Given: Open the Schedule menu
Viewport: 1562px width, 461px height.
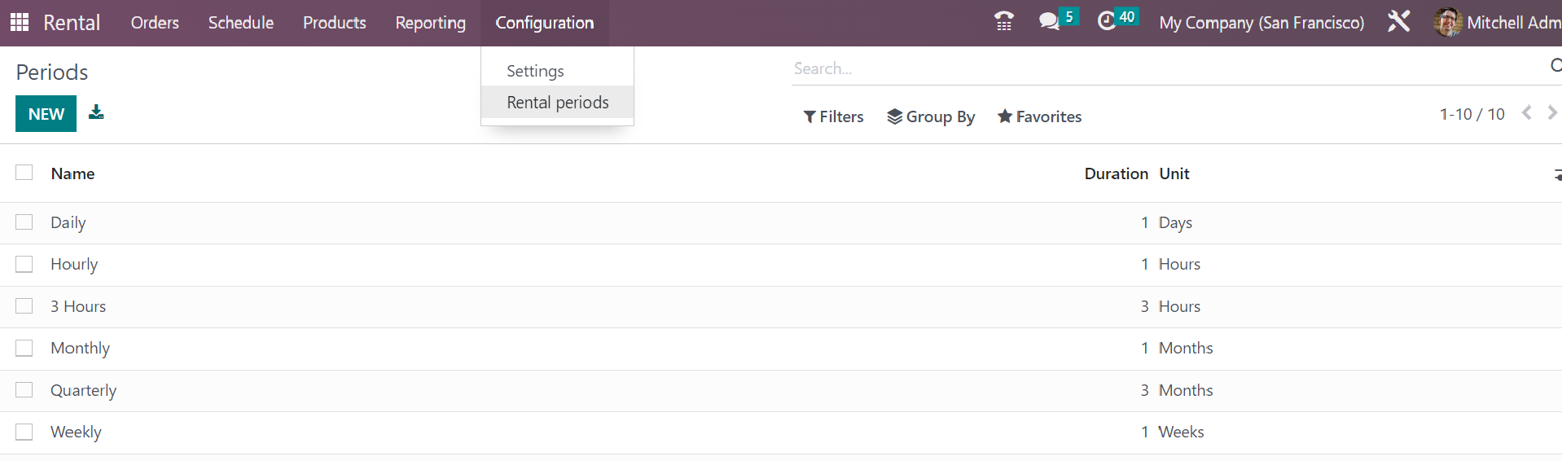Looking at the screenshot, I should pyautogui.click(x=241, y=23).
